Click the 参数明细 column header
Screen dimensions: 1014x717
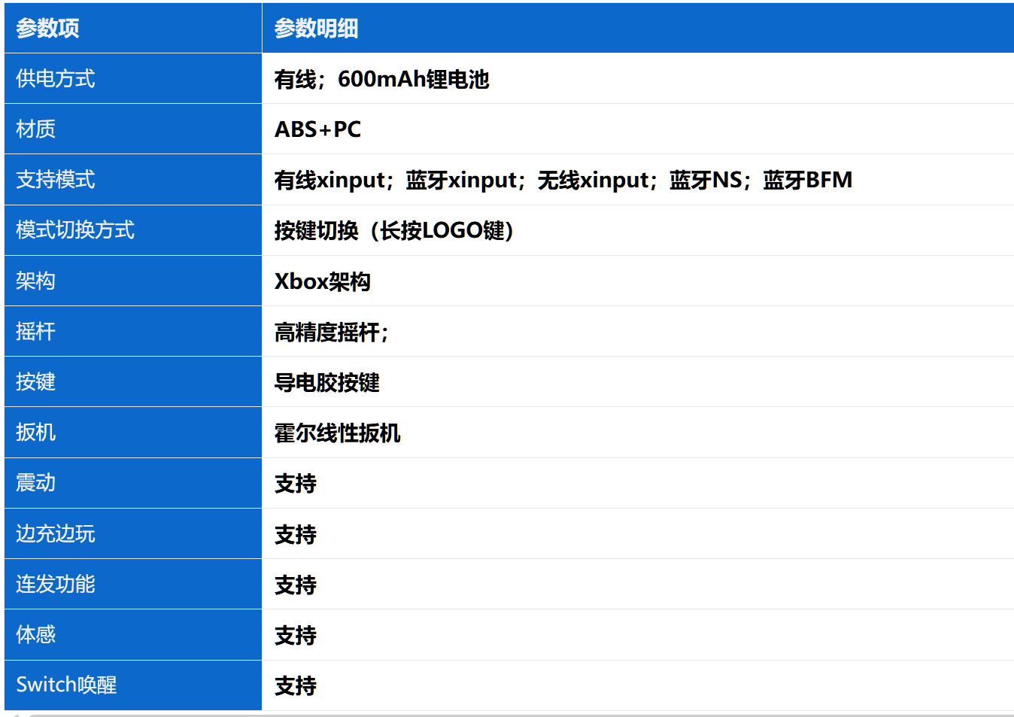click(316, 29)
